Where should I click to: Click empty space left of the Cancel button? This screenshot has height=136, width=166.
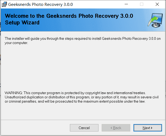pyautogui.click(x=35, y=128)
